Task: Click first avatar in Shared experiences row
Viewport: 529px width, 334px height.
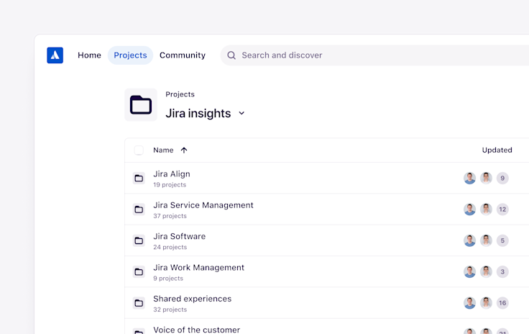Action: pos(469,303)
